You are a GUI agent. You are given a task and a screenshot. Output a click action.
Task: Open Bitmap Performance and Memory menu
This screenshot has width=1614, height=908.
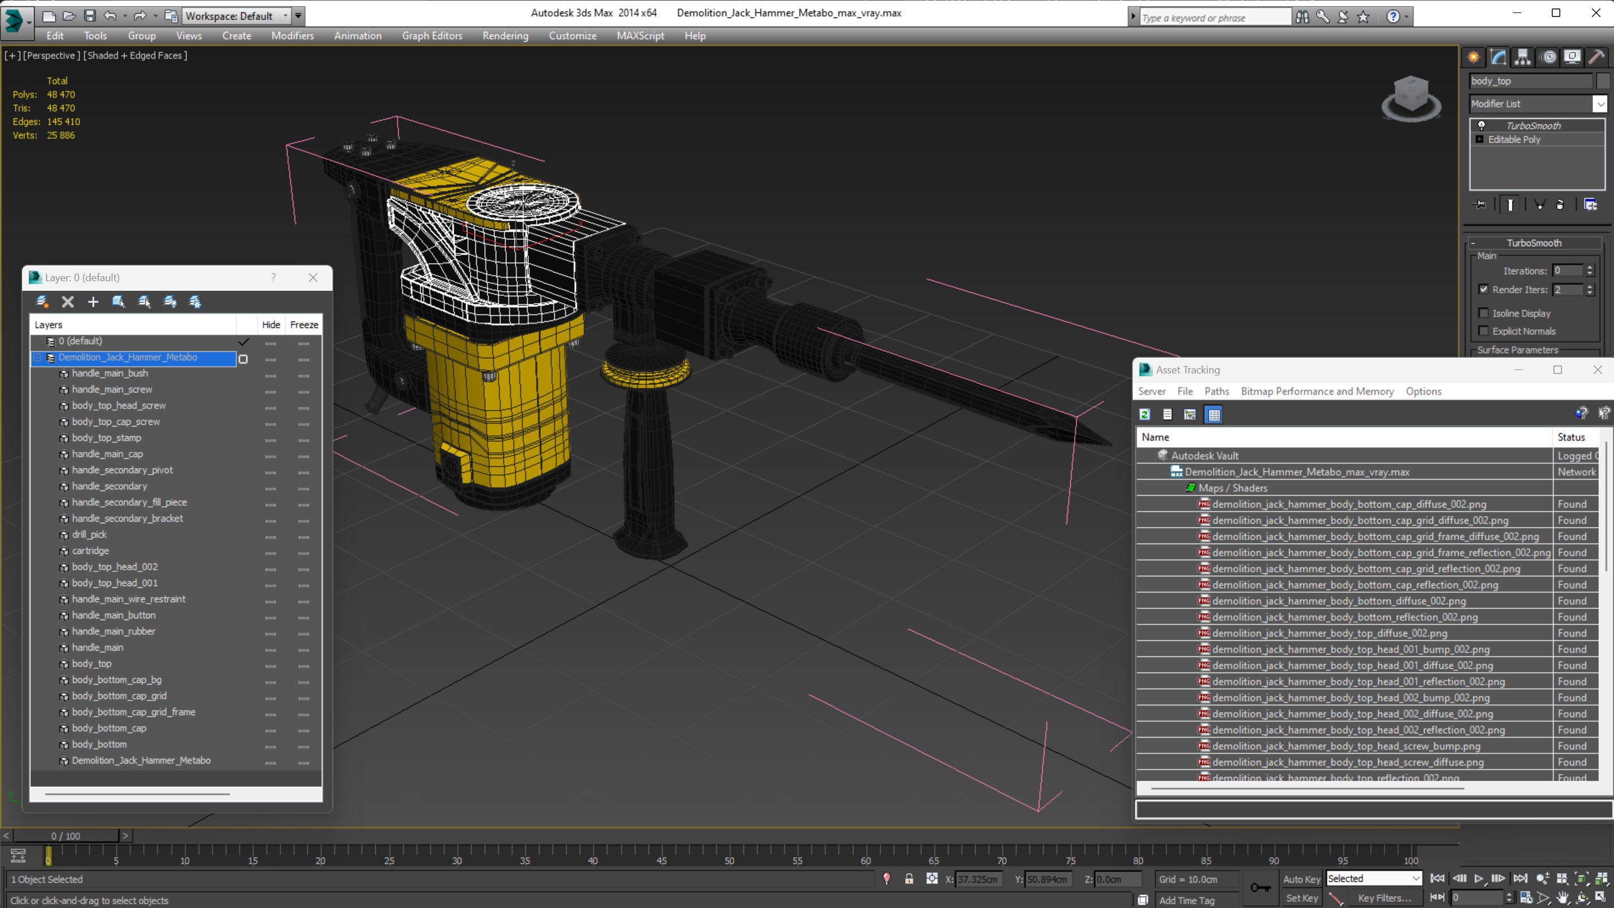(x=1317, y=391)
